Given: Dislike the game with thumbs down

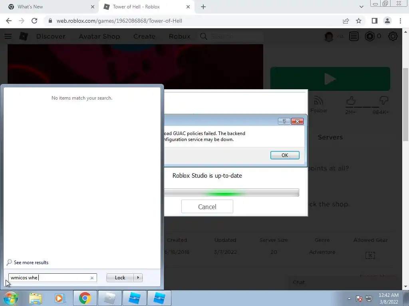Looking at the screenshot, I should [384, 100].
